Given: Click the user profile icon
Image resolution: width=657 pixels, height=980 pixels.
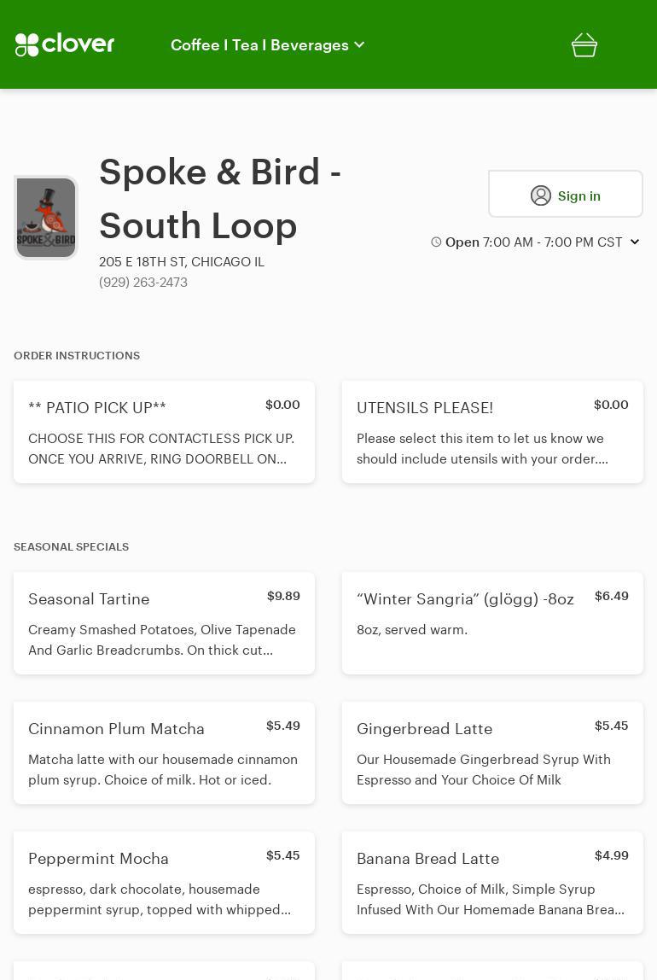Looking at the screenshot, I should (541, 195).
